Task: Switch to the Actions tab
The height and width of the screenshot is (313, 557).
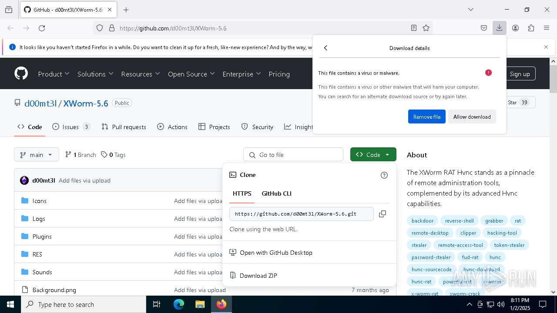Action: (172, 127)
